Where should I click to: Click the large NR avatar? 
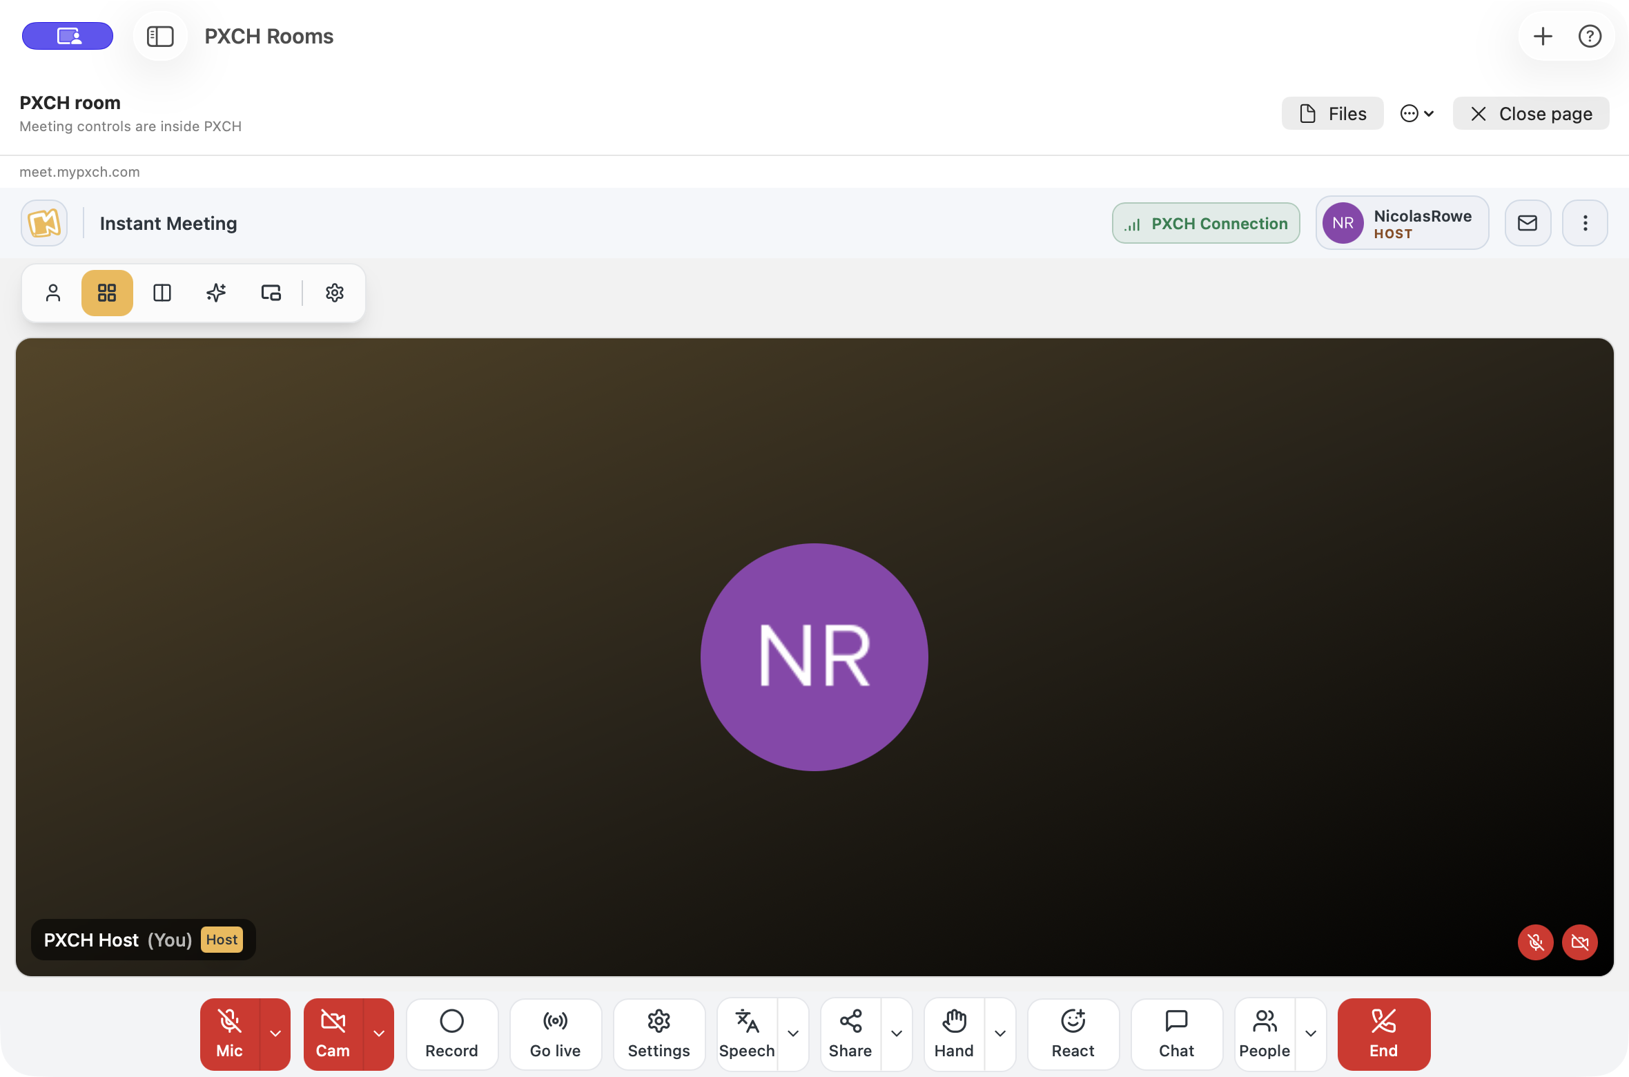point(814,657)
